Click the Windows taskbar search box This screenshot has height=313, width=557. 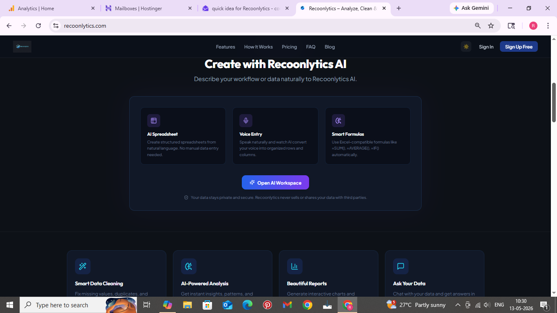pyautogui.click(x=78, y=305)
